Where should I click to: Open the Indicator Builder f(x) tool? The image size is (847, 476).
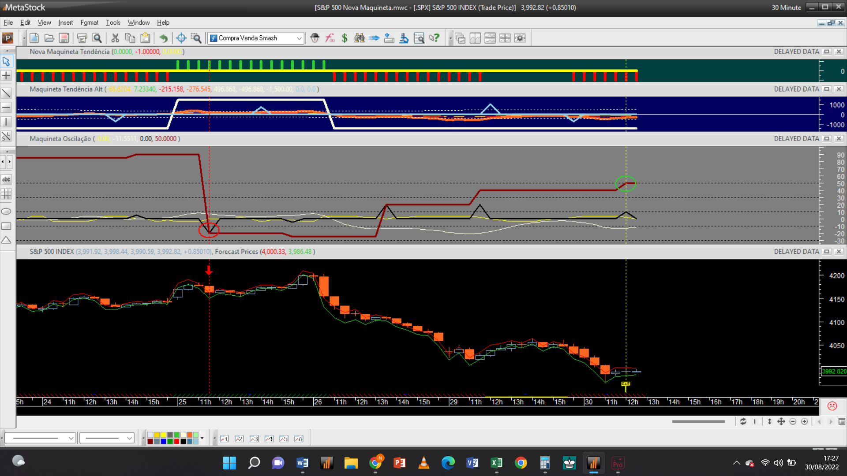coord(330,38)
